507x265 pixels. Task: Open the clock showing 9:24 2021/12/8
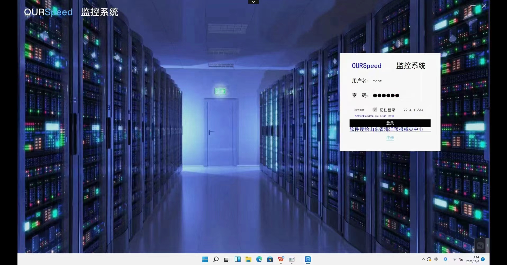473,259
